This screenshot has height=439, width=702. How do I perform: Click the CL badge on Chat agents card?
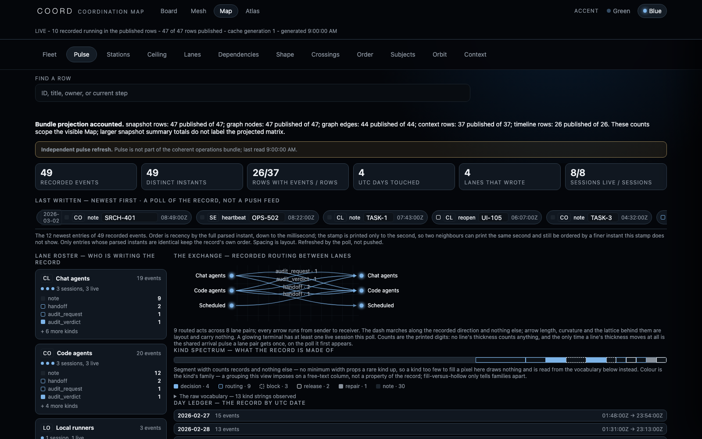(x=47, y=278)
